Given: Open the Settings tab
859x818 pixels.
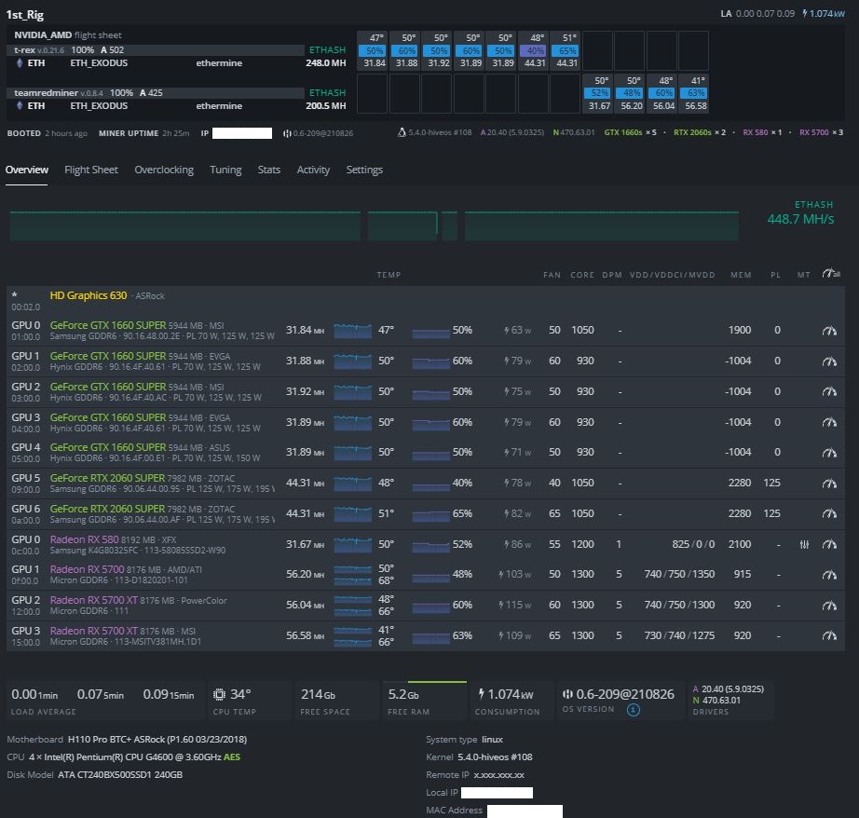Looking at the screenshot, I should (364, 170).
